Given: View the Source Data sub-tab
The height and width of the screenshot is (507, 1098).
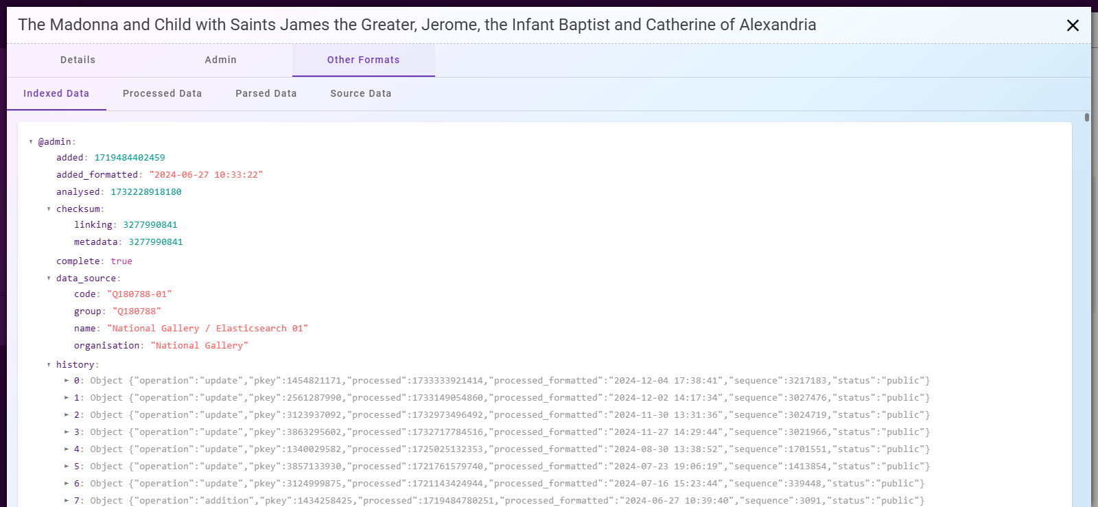Looking at the screenshot, I should pyautogui.click(x=360, y=93).
